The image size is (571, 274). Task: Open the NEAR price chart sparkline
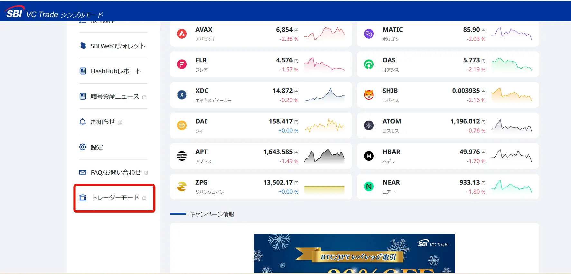click(511, 187)
